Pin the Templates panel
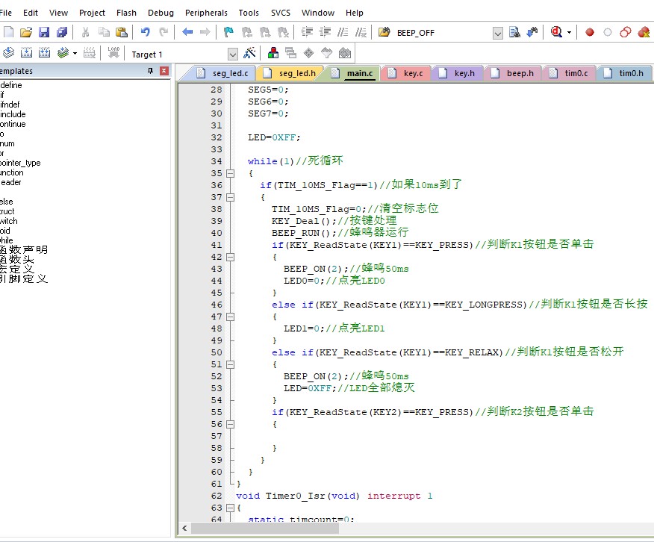The image size is (654, 542). pos(151,71)
